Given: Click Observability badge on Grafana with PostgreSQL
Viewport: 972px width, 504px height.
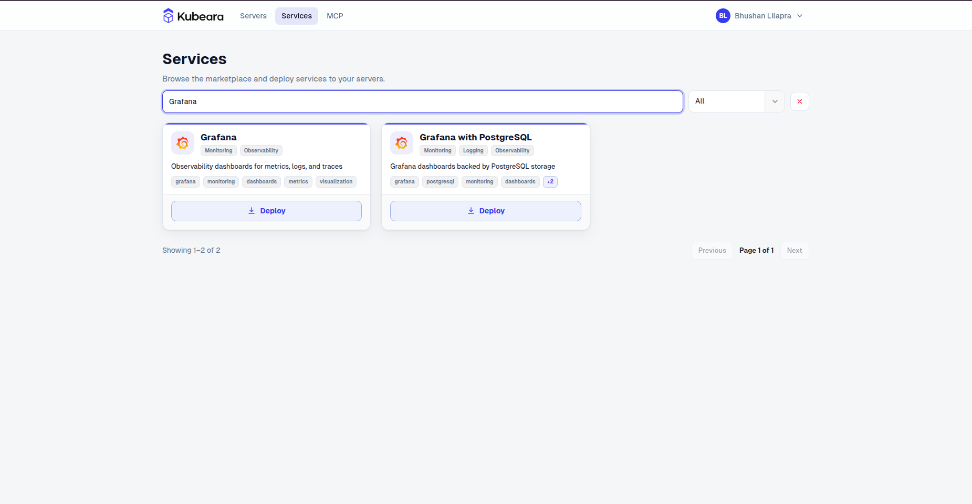Looking at the screenshot, I should click(x=513, y=151).
